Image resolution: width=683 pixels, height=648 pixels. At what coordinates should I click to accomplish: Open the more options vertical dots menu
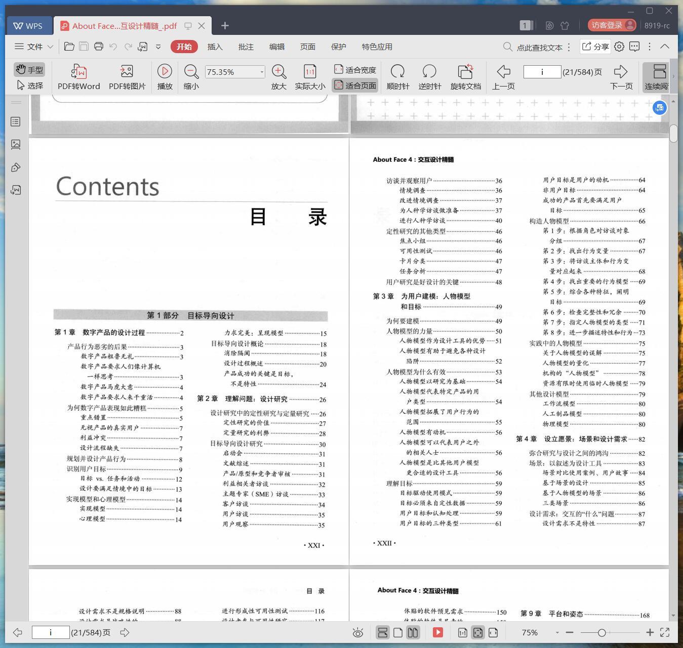tap(650, 47)
